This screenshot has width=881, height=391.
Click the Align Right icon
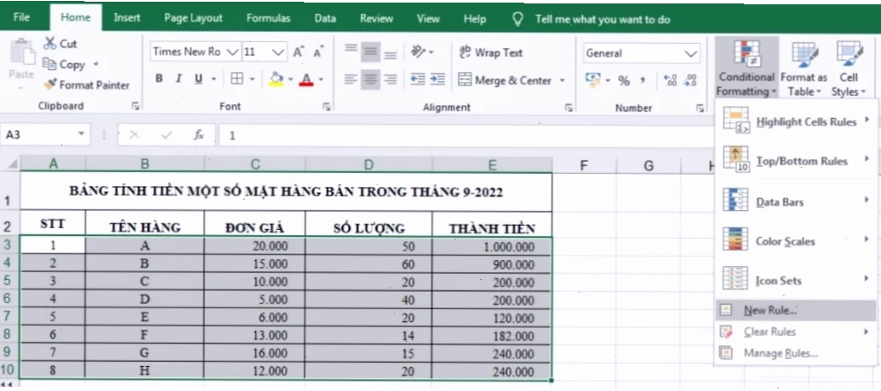point(390,79)
